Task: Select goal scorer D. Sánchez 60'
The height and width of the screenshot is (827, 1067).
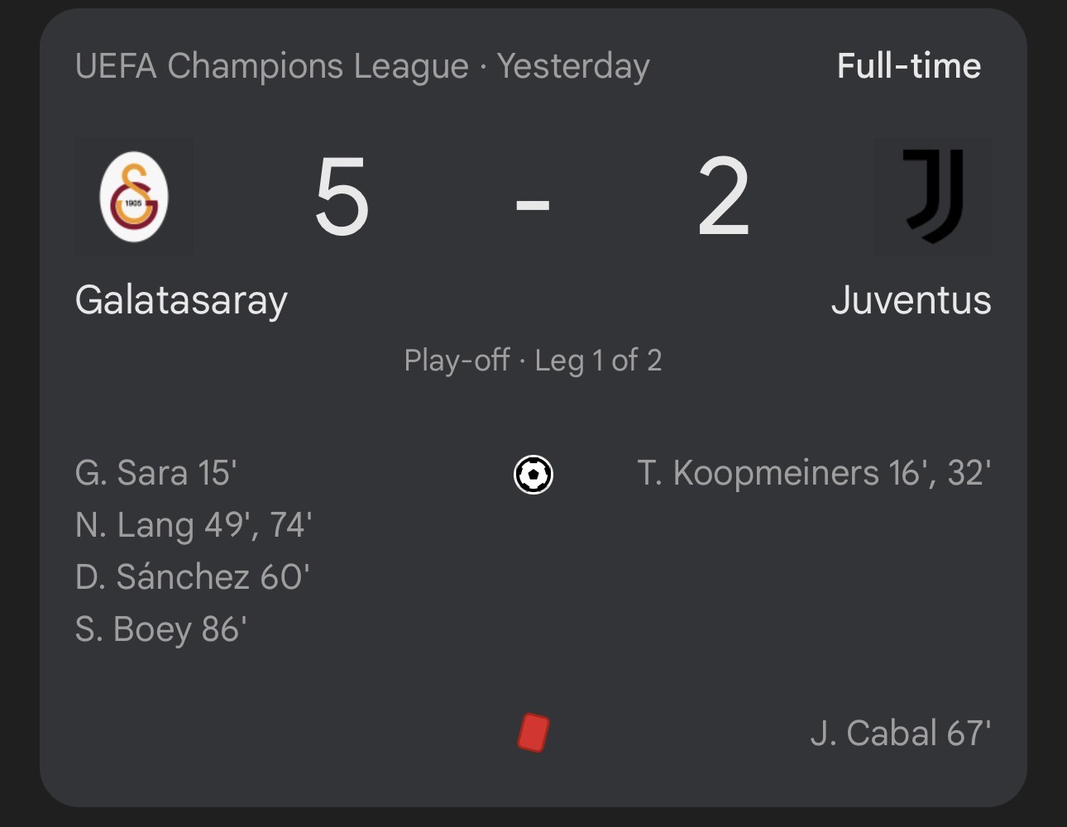Action: click(x=192, y=577)
